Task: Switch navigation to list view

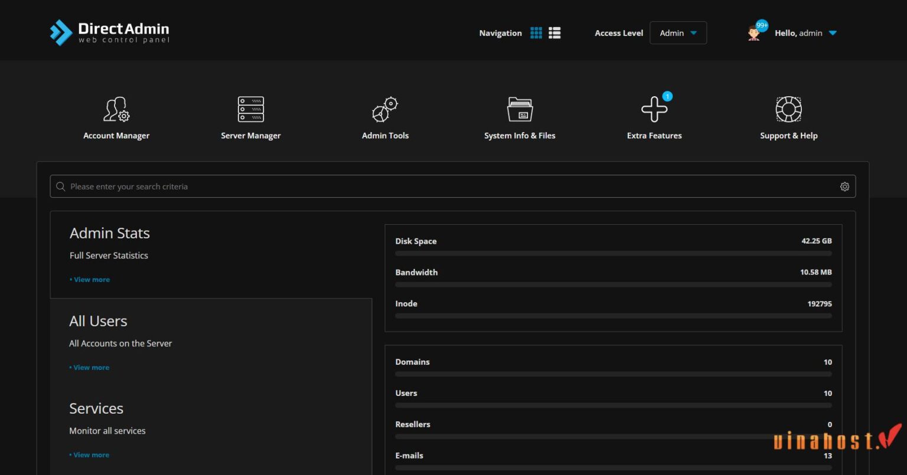Action: [x=554, y=33]
